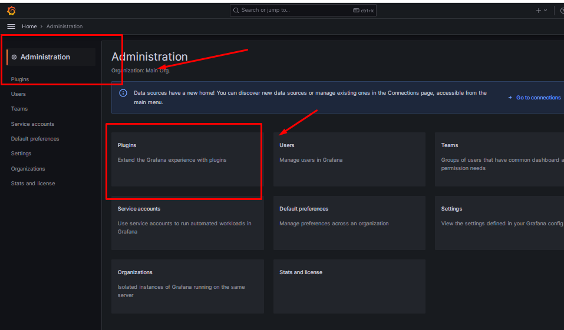Viewport: 564px width, 330px height.
Task: Open Stats and license in sidebar
Action: [33, 184]
